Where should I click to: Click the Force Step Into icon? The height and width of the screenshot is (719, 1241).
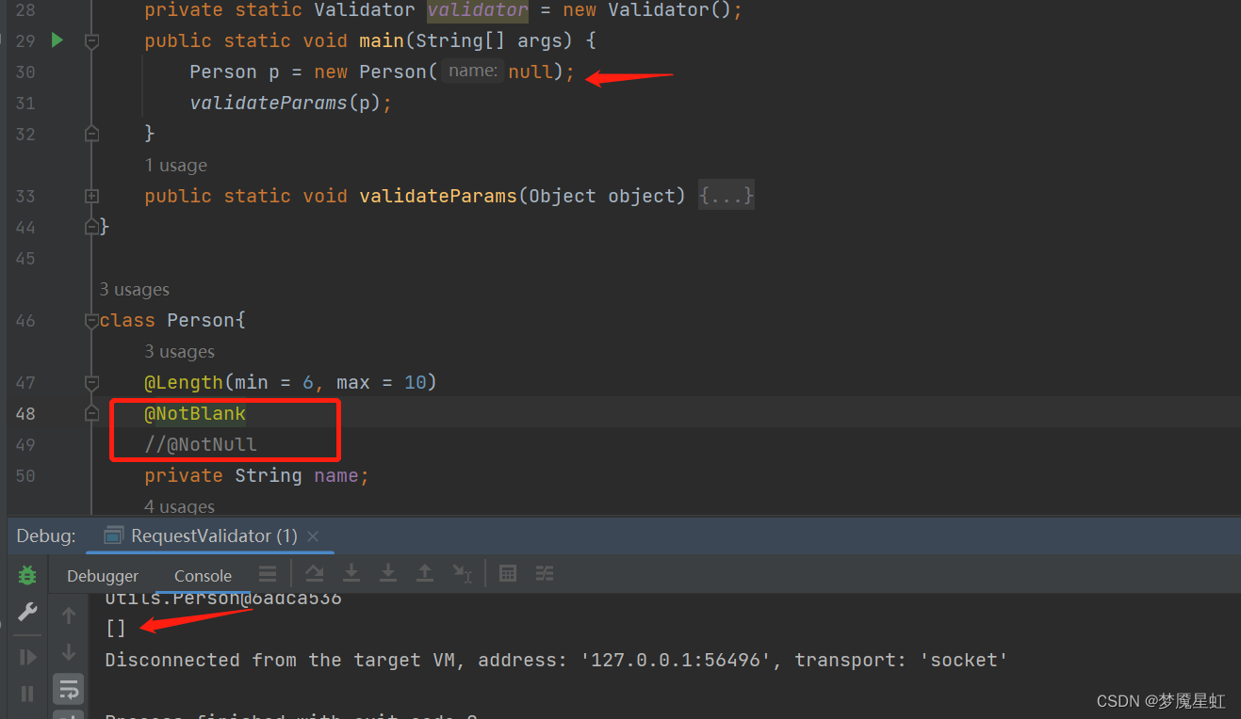[x=387, y=573]
